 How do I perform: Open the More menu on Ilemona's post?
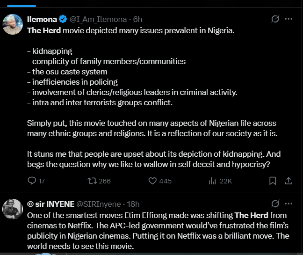coord(289,19)
